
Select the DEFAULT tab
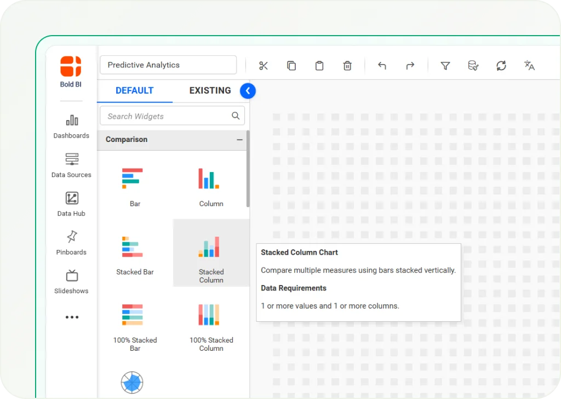click(134, 91)
